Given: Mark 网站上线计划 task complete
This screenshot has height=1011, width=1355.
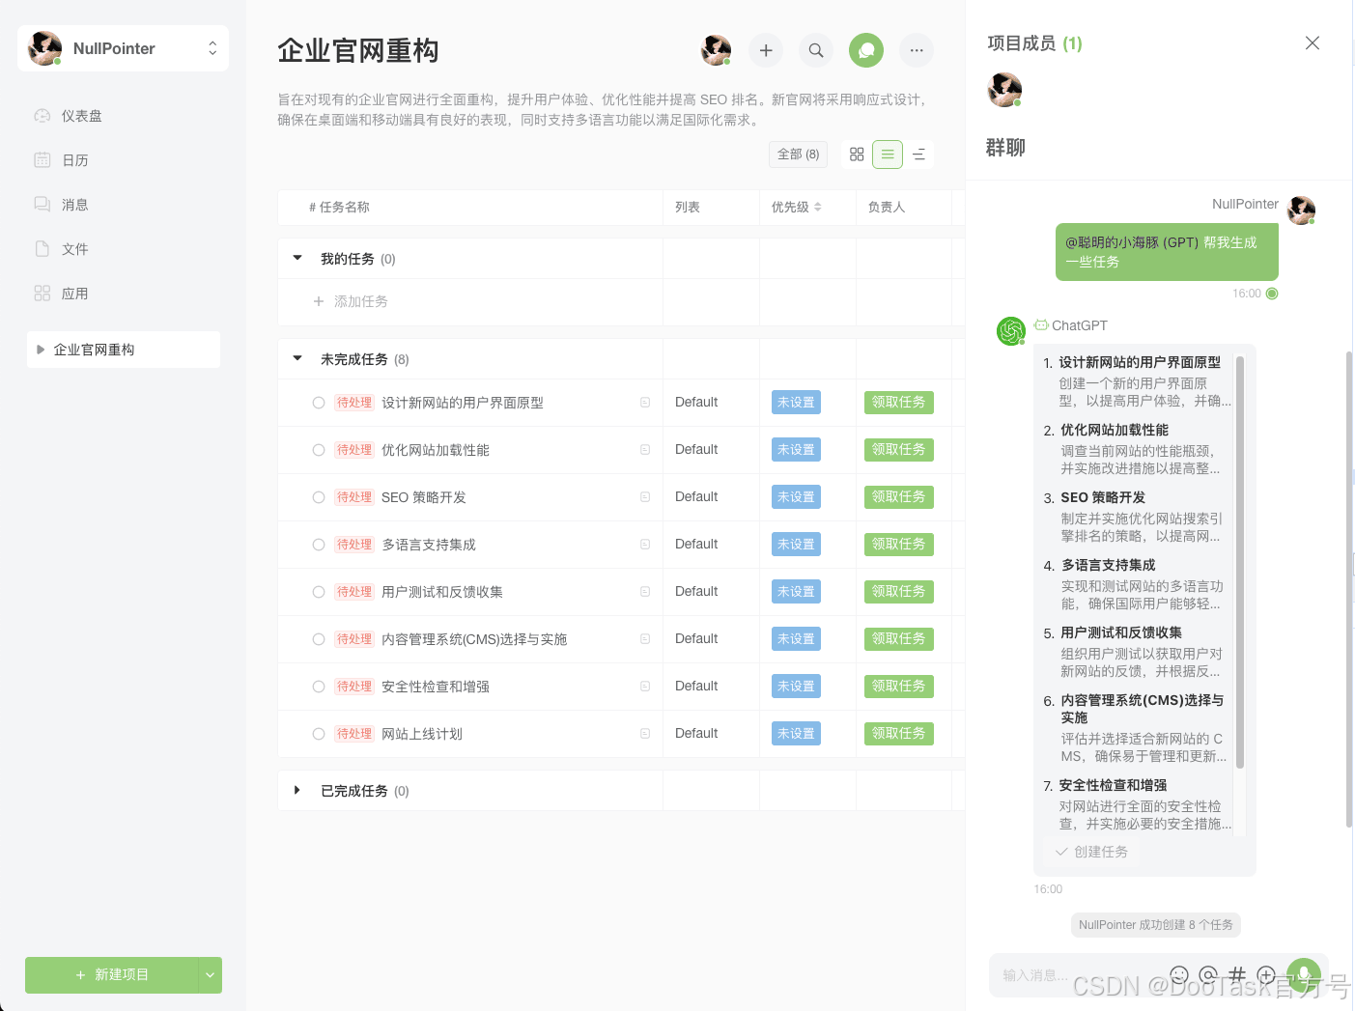Looking at the screenshot, I should click(319, 734).
